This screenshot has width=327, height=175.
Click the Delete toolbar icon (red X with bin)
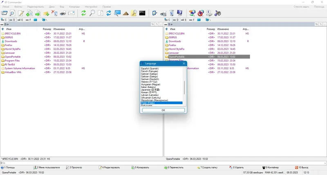[x=54, y=13]
